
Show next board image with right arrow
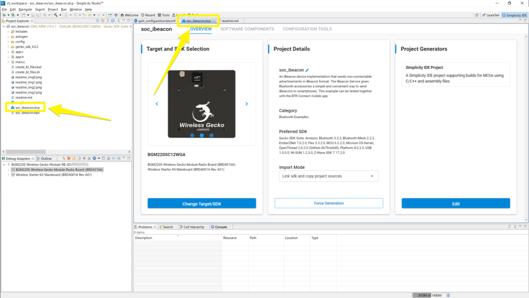coord(246,104)
